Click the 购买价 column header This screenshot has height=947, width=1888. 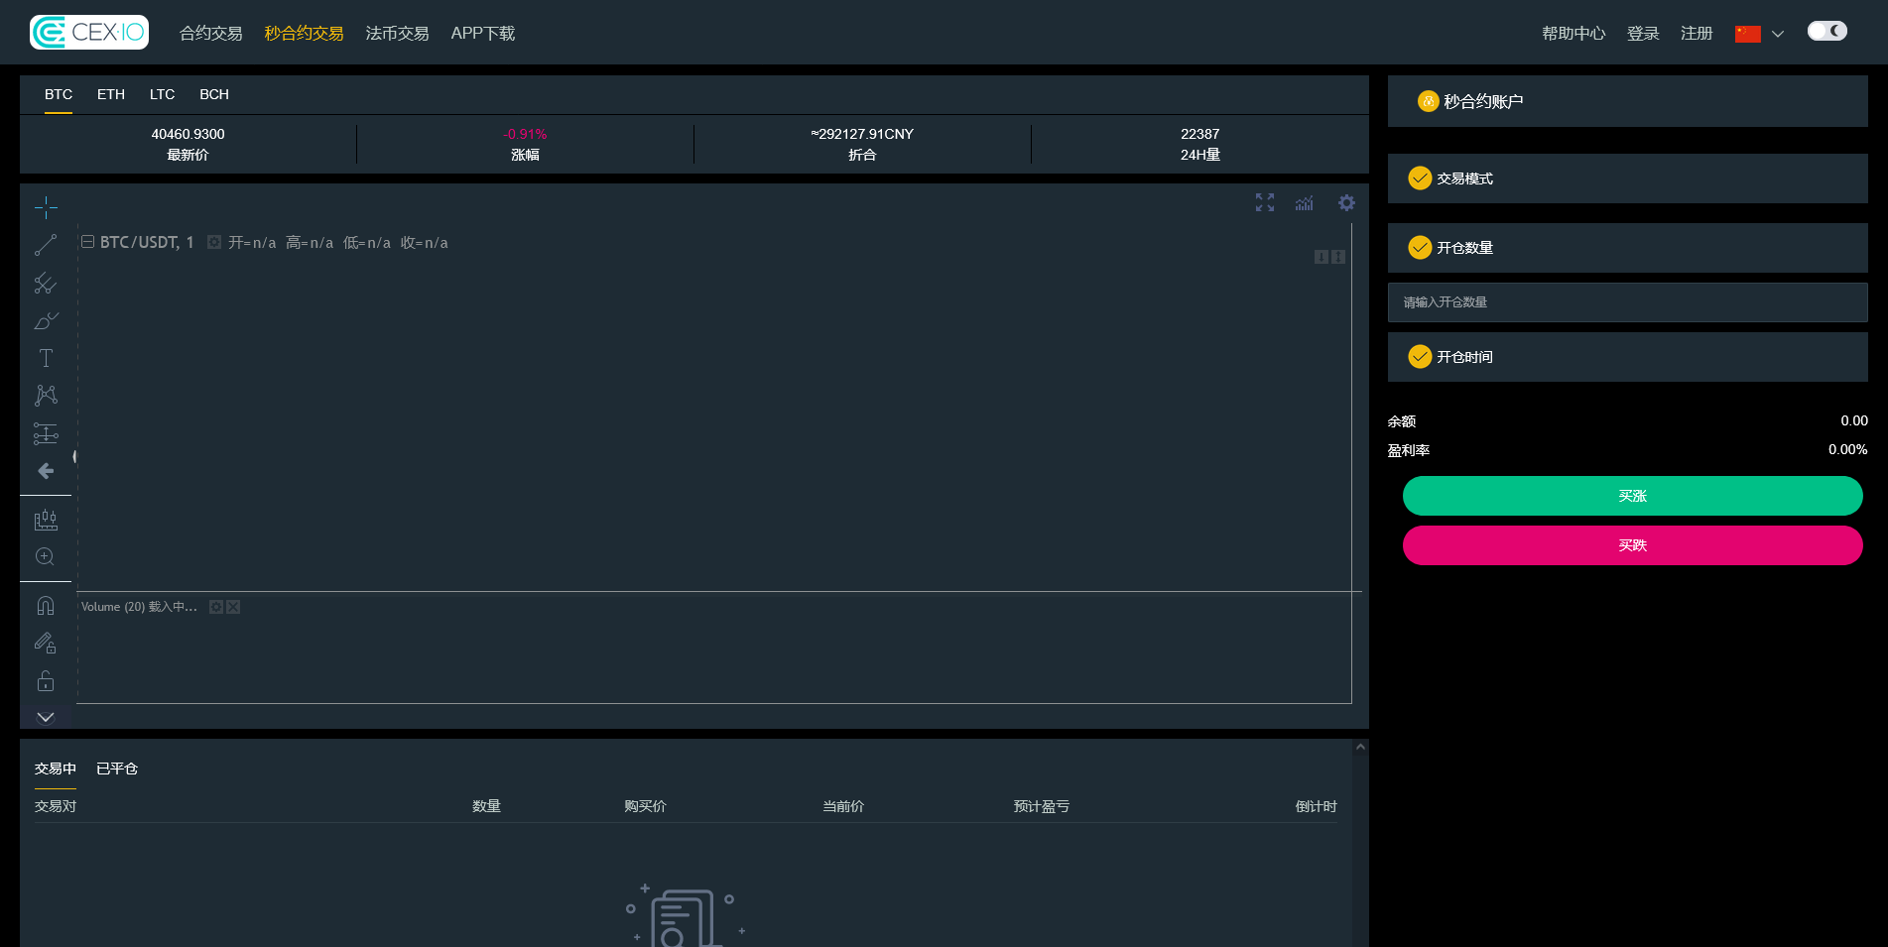645,806
